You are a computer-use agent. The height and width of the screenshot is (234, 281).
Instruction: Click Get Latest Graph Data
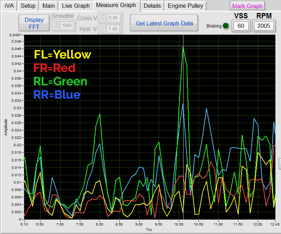(x=164, y=23)
